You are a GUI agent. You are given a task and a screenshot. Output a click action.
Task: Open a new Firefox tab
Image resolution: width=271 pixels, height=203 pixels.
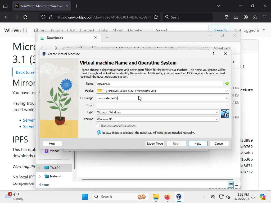click(x=76, y=6)
